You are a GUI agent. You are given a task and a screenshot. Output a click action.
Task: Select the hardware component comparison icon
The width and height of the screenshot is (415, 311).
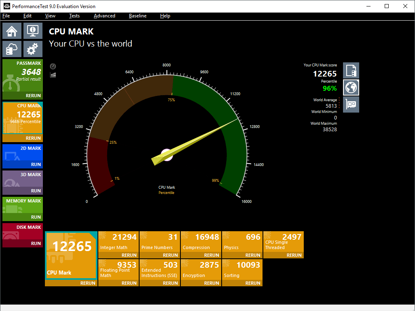pos(351,104)
